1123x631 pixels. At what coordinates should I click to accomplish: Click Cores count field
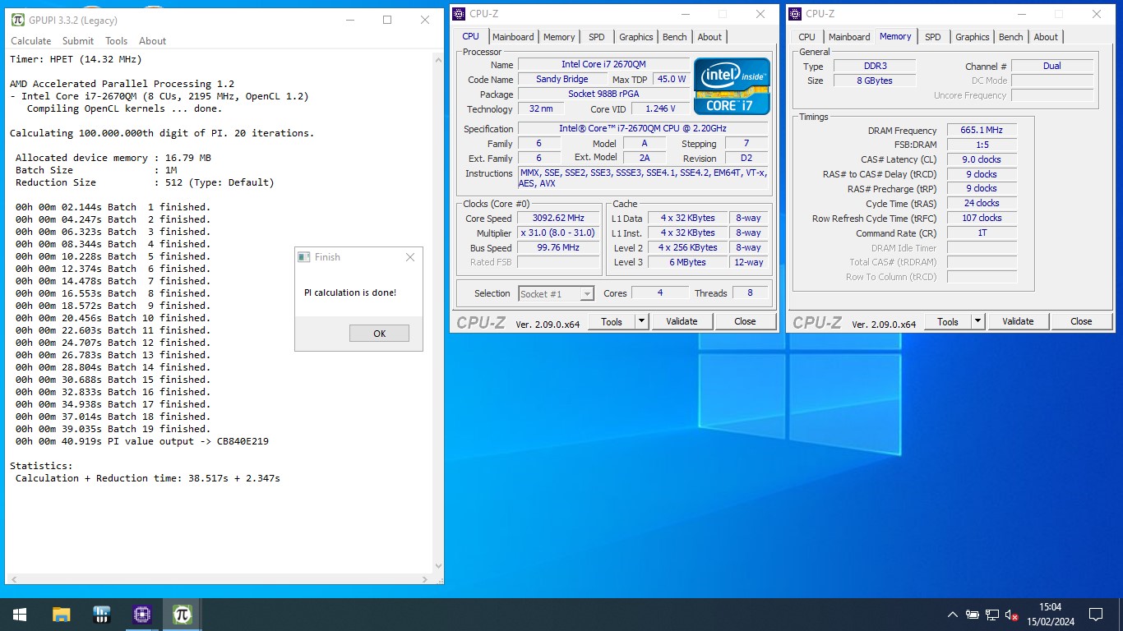tap(660, 292)
